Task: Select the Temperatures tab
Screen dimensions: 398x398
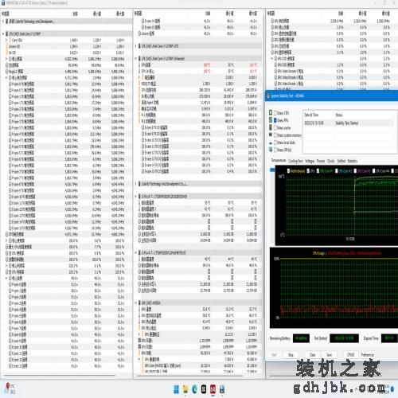Action: pos(279,161)
